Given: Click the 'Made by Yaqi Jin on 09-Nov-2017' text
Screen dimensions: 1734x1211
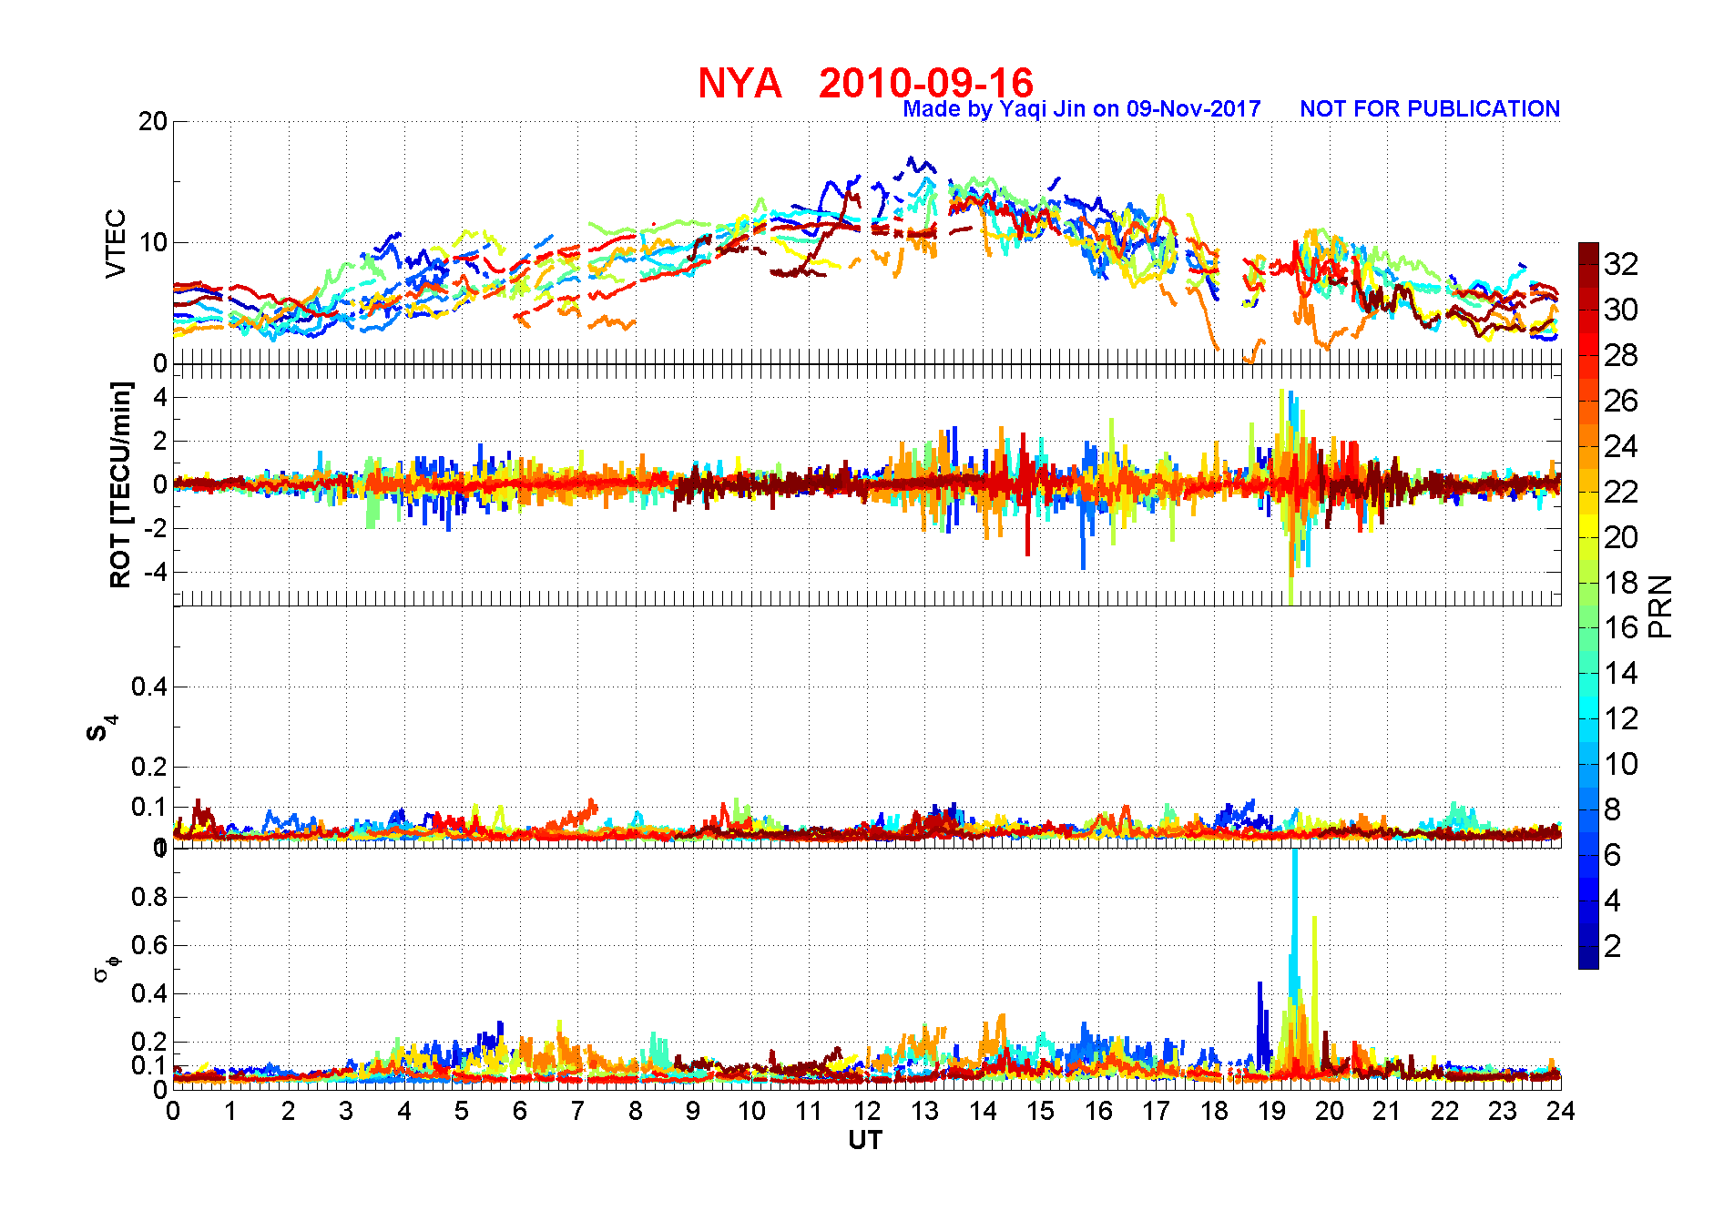Looking at the screenshot, I should pyautogui.click(x=1082, y=109).
